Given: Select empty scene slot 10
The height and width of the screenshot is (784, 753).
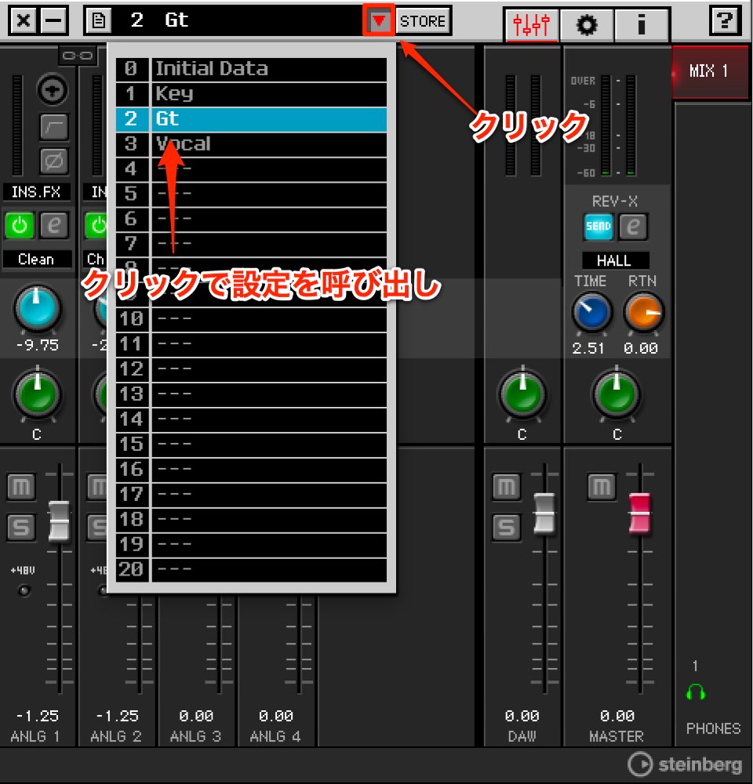Looking at the screenshot, I should coord(251,319).
